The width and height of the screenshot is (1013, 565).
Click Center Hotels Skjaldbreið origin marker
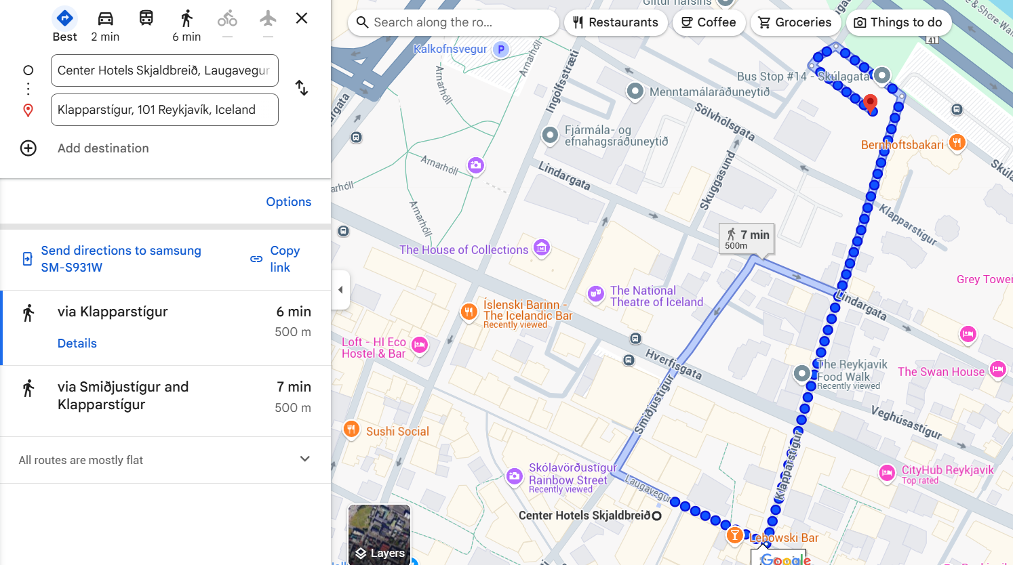click(656, 516)
